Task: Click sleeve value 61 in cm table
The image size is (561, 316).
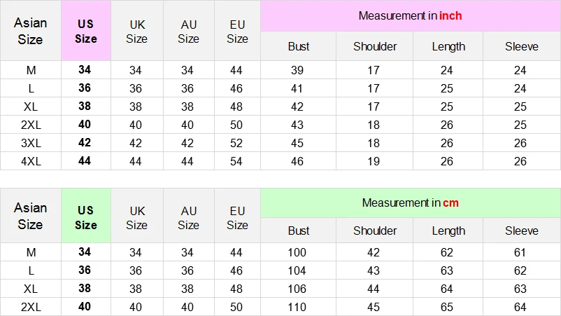Action: pos(520,252)
